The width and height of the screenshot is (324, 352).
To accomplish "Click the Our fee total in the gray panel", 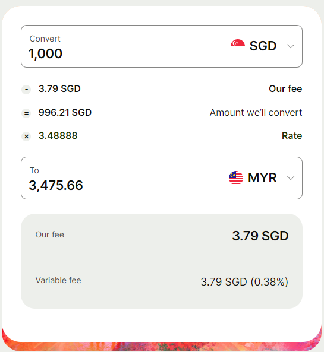I will [x=260, y=236].
